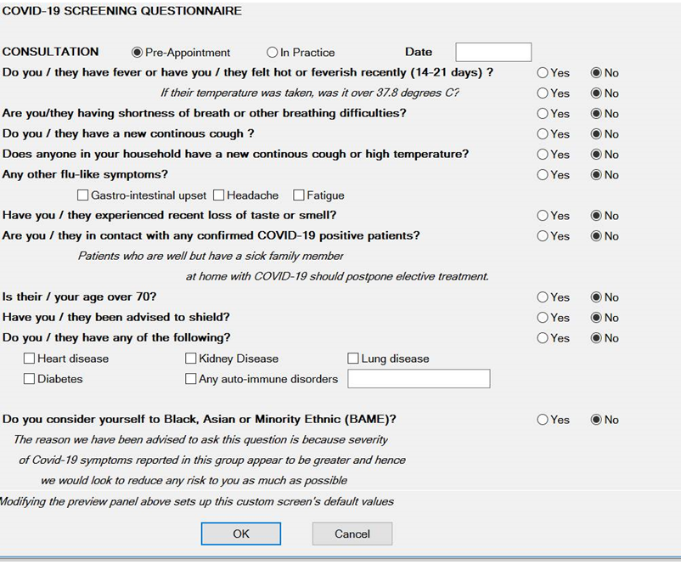Select Pre-Appointment consultation type

coord(138,52)
